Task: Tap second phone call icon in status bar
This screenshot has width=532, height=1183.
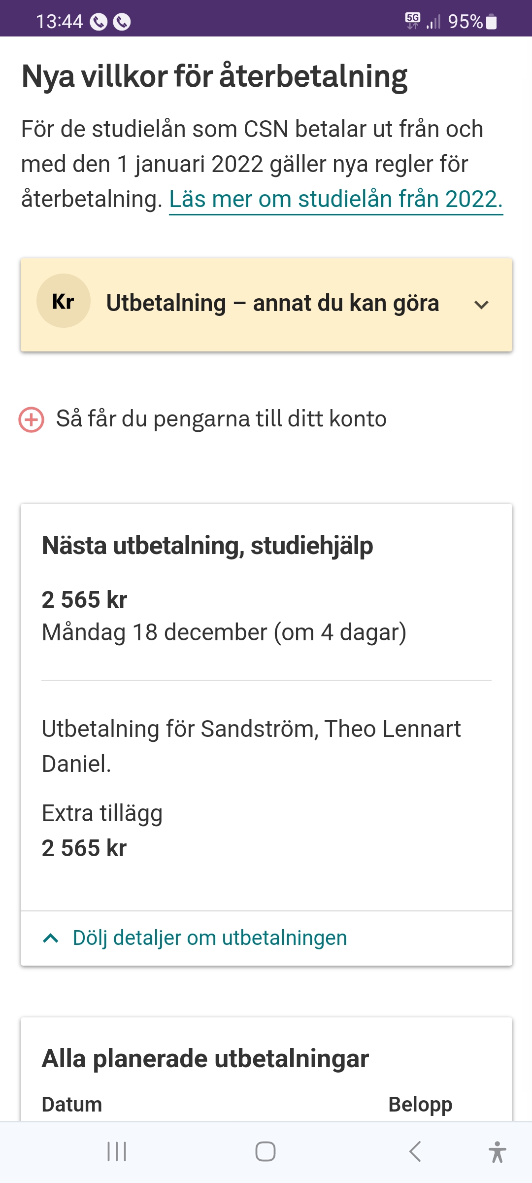Action: 122,22
